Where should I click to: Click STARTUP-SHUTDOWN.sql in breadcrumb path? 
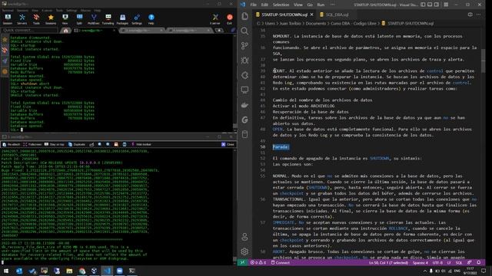coord(411,23)
